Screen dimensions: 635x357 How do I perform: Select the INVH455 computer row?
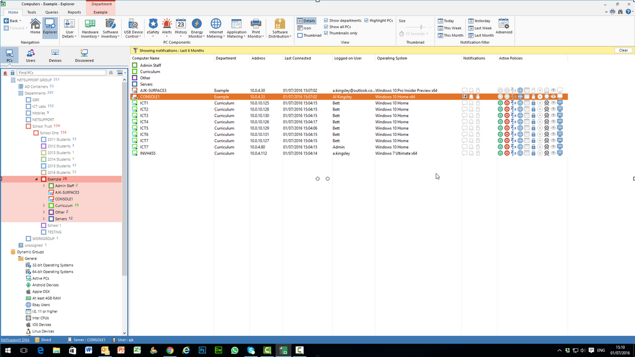coord(349,153)
